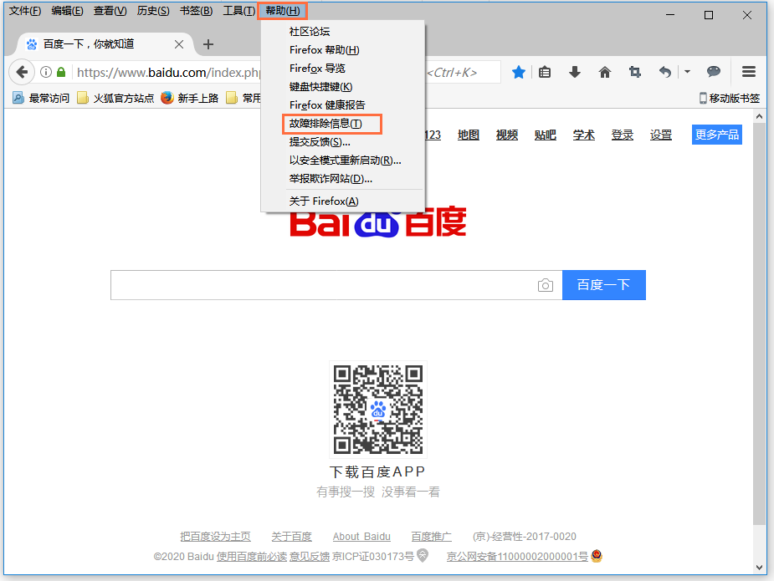Open the 工具 menu in menu bar
This screenshot has width=774, height=581.
[x=238, y=11]
